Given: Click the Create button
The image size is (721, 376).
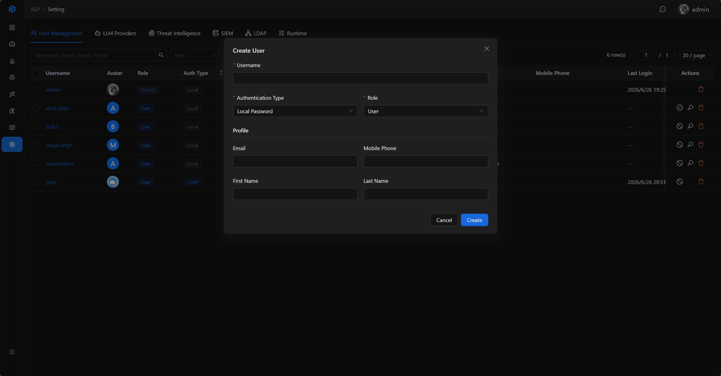Looking at the screenshot, I should click(474, 220).
